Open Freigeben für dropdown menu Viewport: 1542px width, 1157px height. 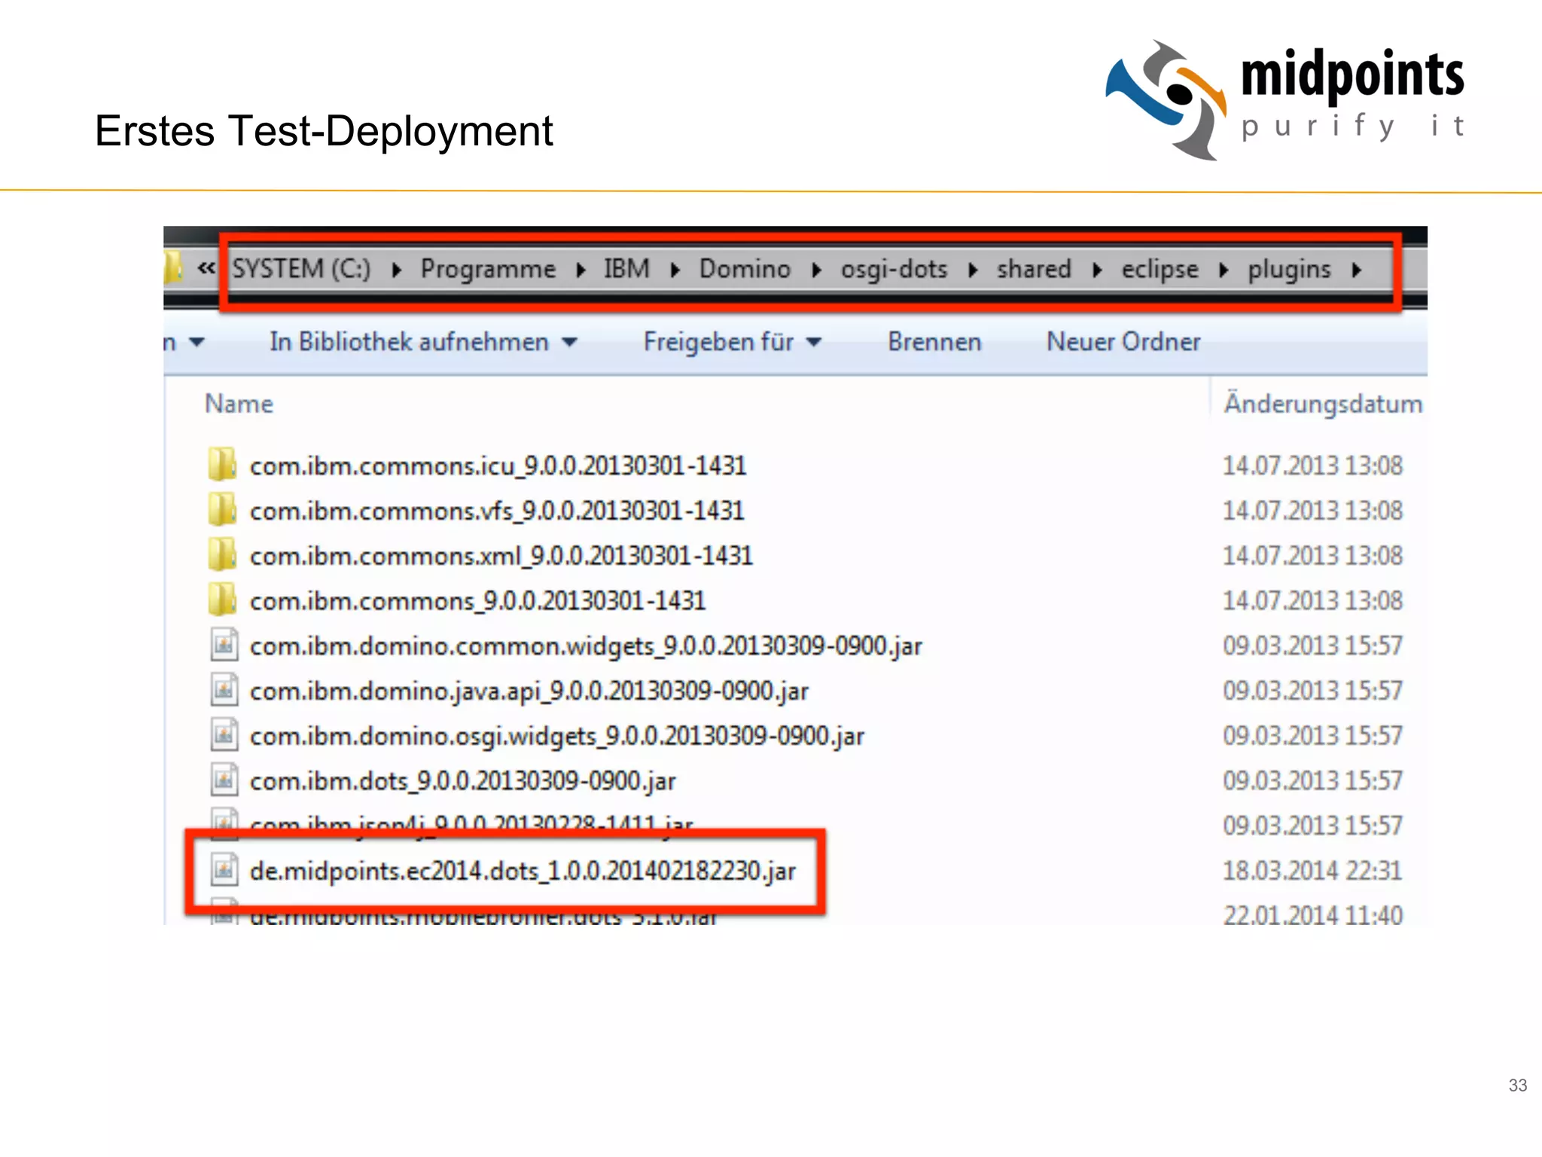click(x=732, y=342)
